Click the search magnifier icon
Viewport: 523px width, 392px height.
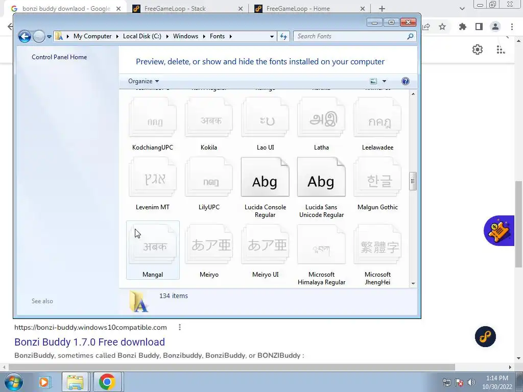[x=410, y=36]
